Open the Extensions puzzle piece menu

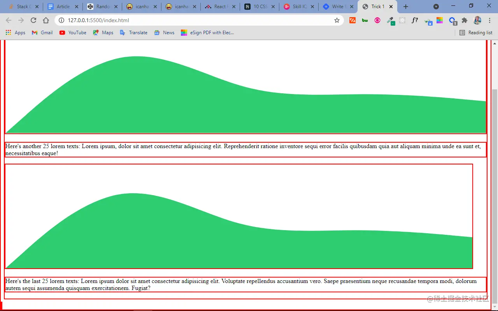[465, 20]
